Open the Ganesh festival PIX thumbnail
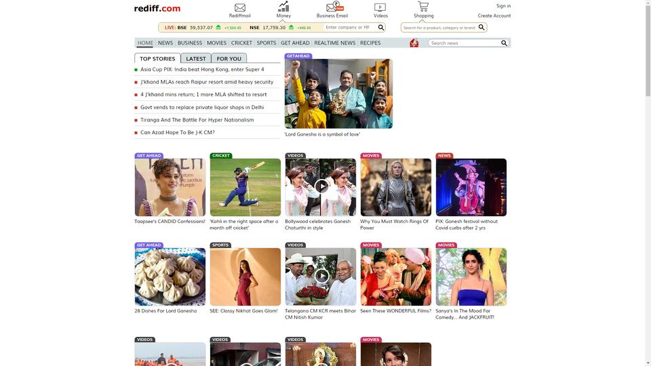The width and height of the screenshot is (651, 366). click(471, 187)
